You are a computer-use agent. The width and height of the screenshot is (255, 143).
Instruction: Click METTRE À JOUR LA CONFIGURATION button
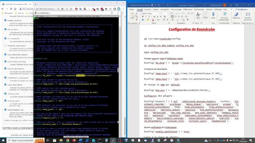[18, 128]
